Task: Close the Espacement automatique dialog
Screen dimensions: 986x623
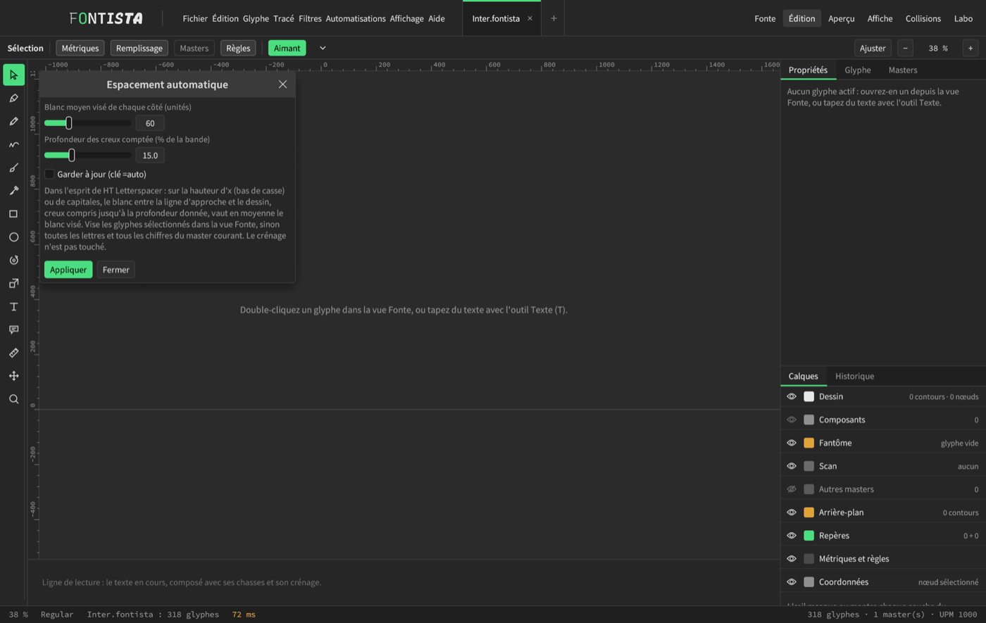Action: click(x=282, y=84)
